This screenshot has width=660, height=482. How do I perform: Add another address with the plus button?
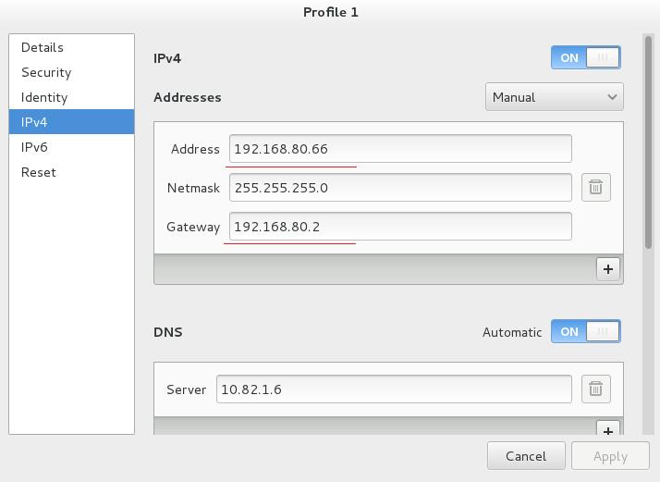(608, 269)
